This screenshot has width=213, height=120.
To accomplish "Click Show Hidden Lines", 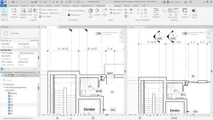I will 48,10.
